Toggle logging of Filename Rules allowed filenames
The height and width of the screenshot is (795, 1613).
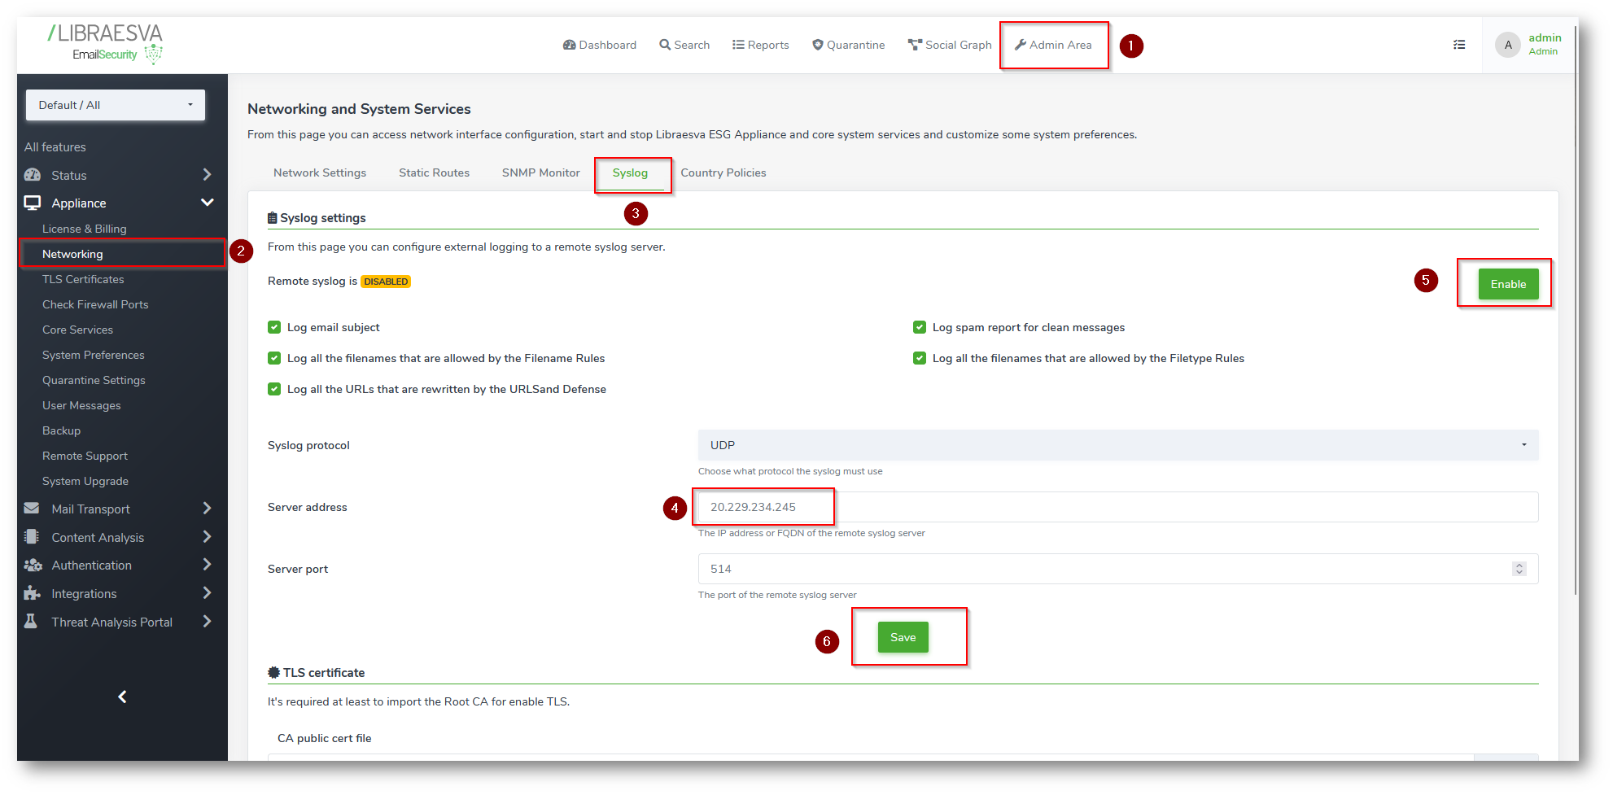pyautogui.click(x=274, y=358)
